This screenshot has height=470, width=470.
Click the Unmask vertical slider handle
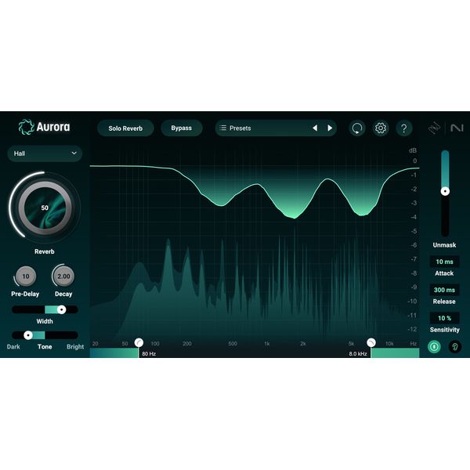(445, 190)
